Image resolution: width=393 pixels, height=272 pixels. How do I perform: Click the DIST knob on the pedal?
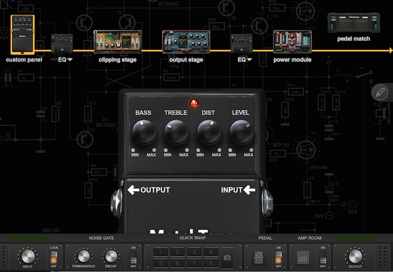click(x=208, y=133)
